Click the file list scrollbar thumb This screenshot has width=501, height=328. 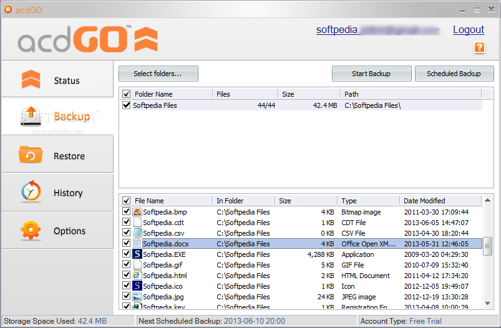pos(487,246)
